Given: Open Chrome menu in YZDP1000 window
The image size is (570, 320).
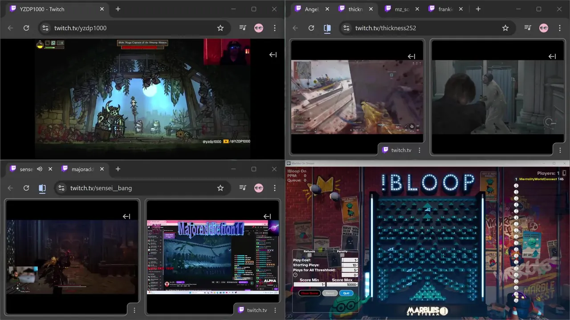Looking at the screenshot, I should pyautogui.click(x=275, y=28).
